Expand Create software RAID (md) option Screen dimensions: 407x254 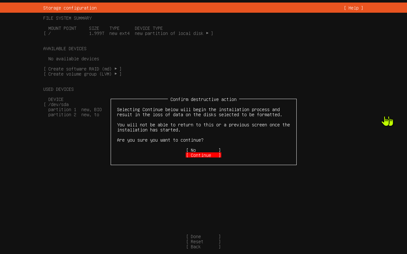pos(83,69)
